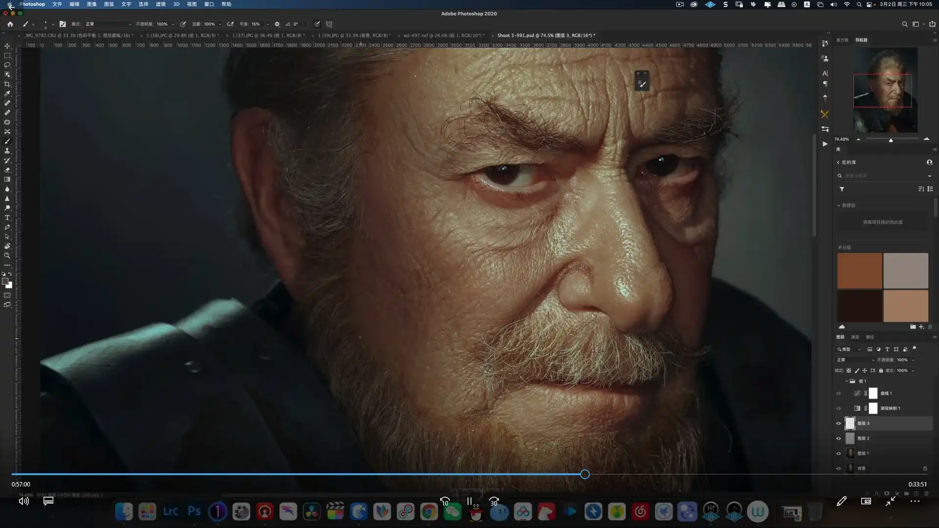Select the Eraser tool
The width and height of the screenshot is (939, 528).
(7, 170)
